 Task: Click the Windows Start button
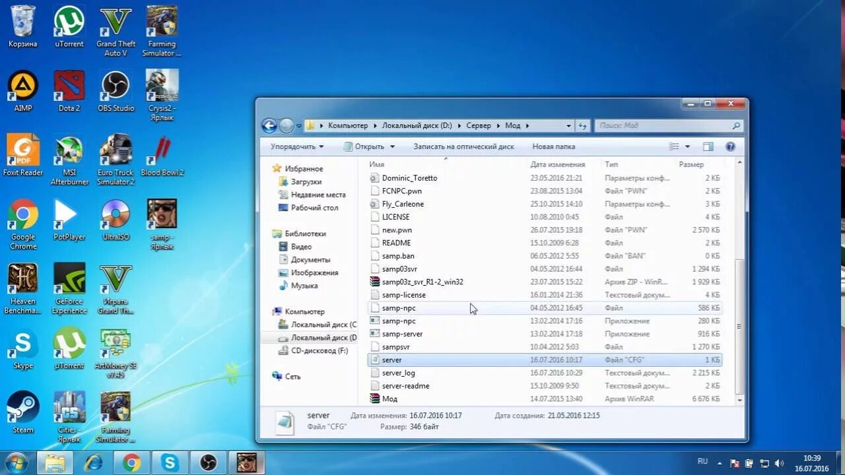pos(16,462)
